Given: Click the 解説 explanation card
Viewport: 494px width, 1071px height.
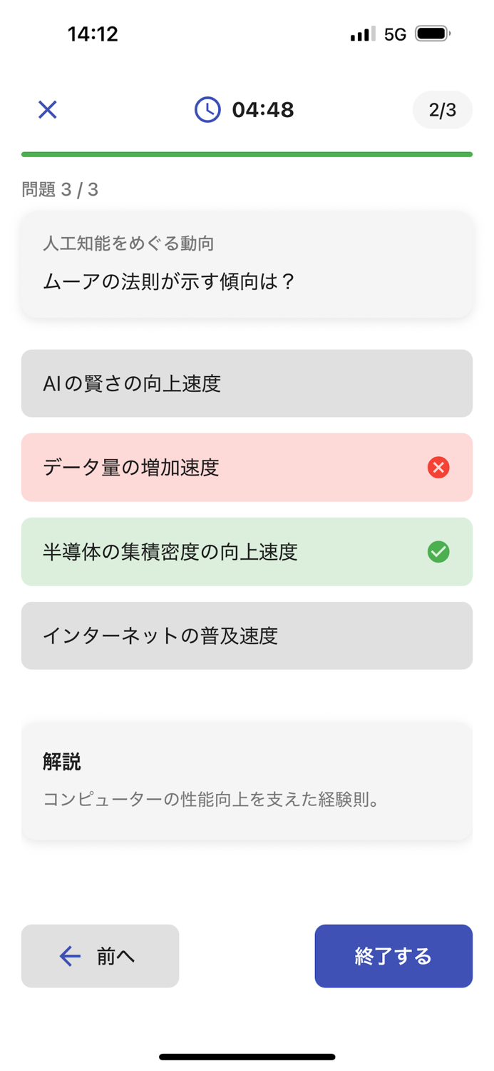Looking at the screenshot, I should pyautogui.click(x=247, y=780).
